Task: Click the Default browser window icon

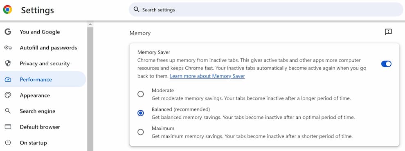Action: click(x=8, y=127)
